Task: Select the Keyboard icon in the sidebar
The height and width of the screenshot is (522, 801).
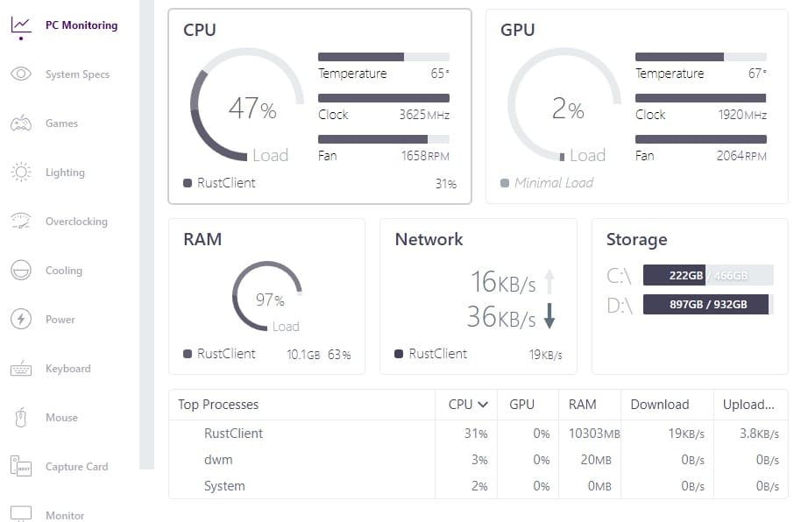Action: [21, 369]
